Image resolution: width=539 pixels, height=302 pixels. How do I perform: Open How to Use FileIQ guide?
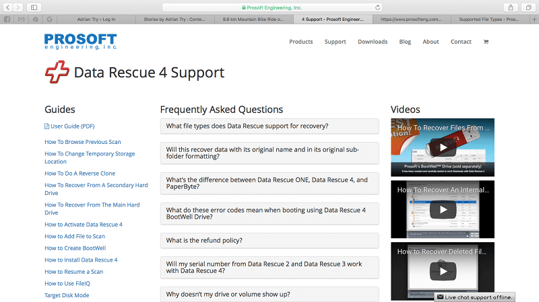(x=67, y=283)
